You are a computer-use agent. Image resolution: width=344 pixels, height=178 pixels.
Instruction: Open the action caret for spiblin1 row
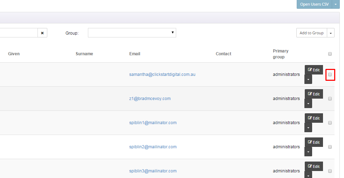(308, 127)
